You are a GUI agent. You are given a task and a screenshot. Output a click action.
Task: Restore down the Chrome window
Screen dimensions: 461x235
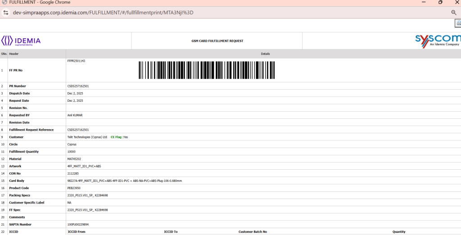tap(440, 2)
